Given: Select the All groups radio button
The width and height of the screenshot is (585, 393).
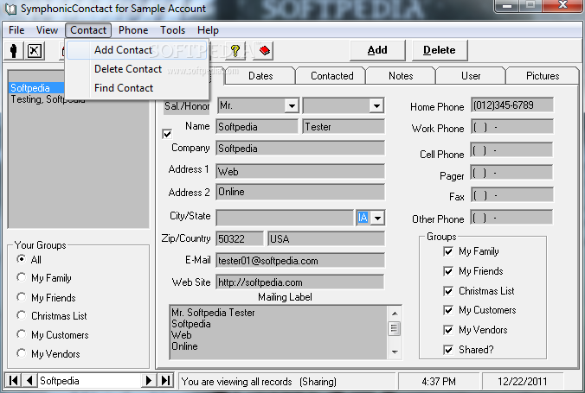Looking at the screenshot, I should (22, 259).
